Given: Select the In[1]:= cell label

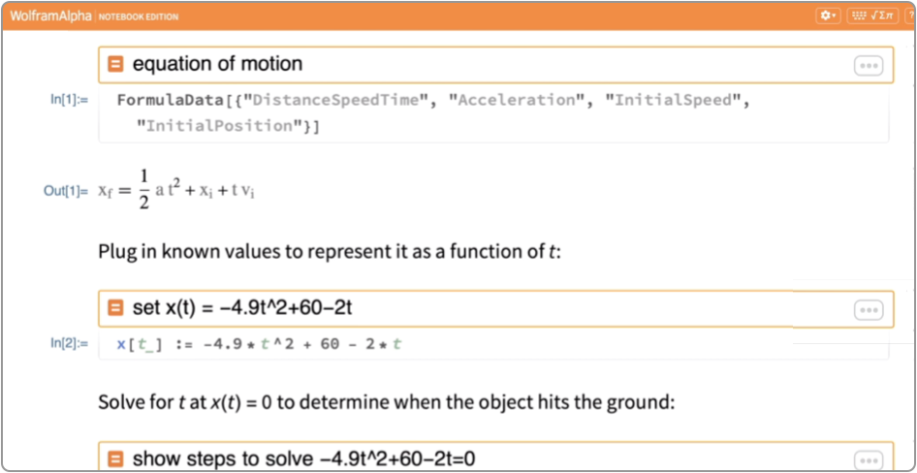Looking at the screenshot, I should pyautogui.click(x=69, y=100).
